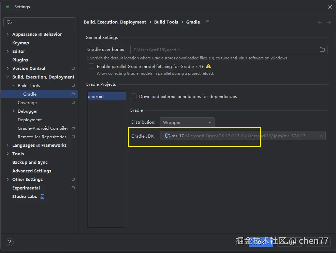Open the Distribution Wrapper dropdown
336x253 pixels.
tap(187, 123)
